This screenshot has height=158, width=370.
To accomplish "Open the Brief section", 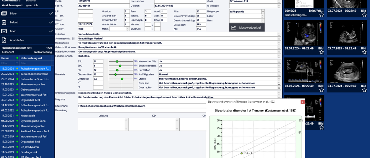I will coord(27,31).
